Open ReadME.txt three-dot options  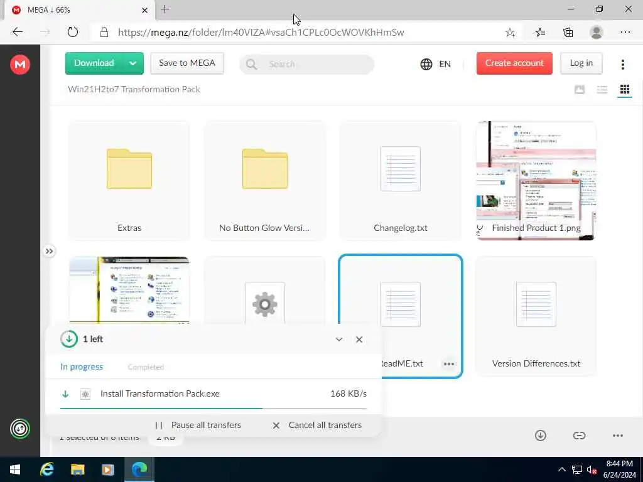point(448,363)
